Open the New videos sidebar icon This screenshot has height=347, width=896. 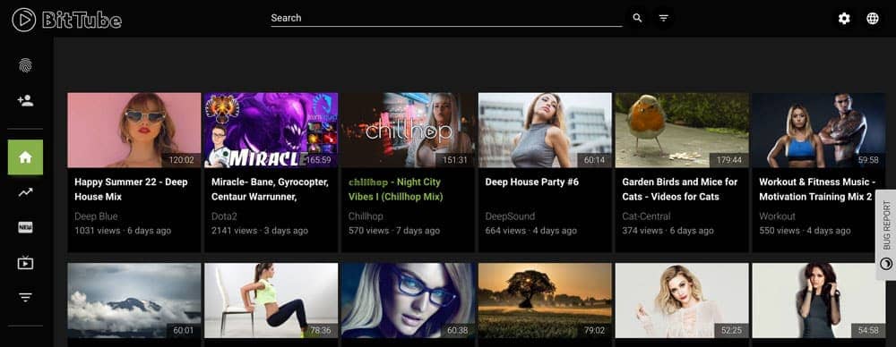tap(25, 228)
